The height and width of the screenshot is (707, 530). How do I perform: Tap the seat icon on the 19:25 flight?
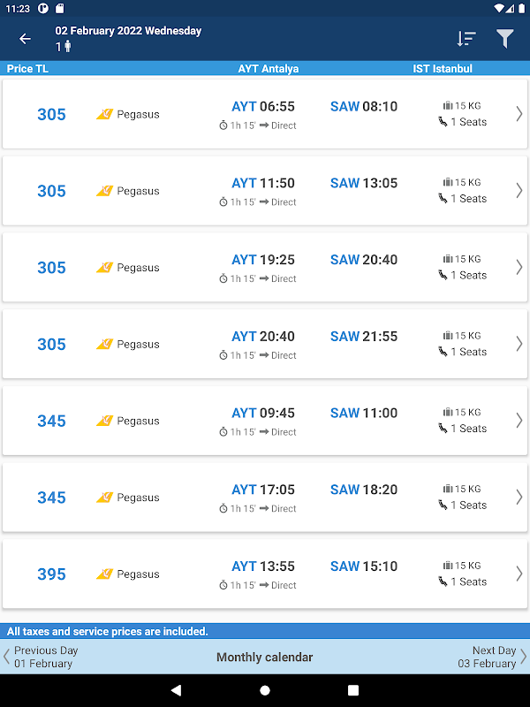click(x=443, y=275)
